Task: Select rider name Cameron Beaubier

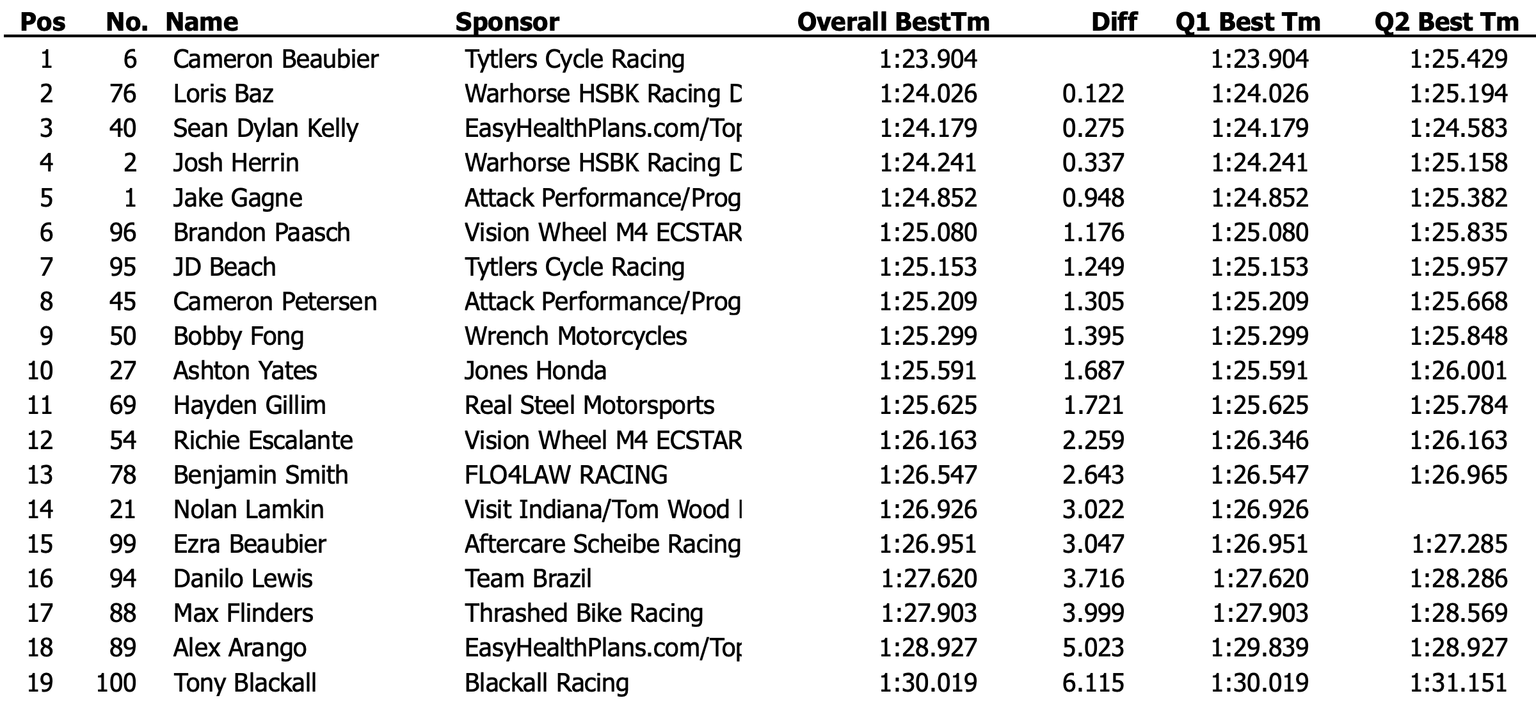Action: [x=276, y=59]
